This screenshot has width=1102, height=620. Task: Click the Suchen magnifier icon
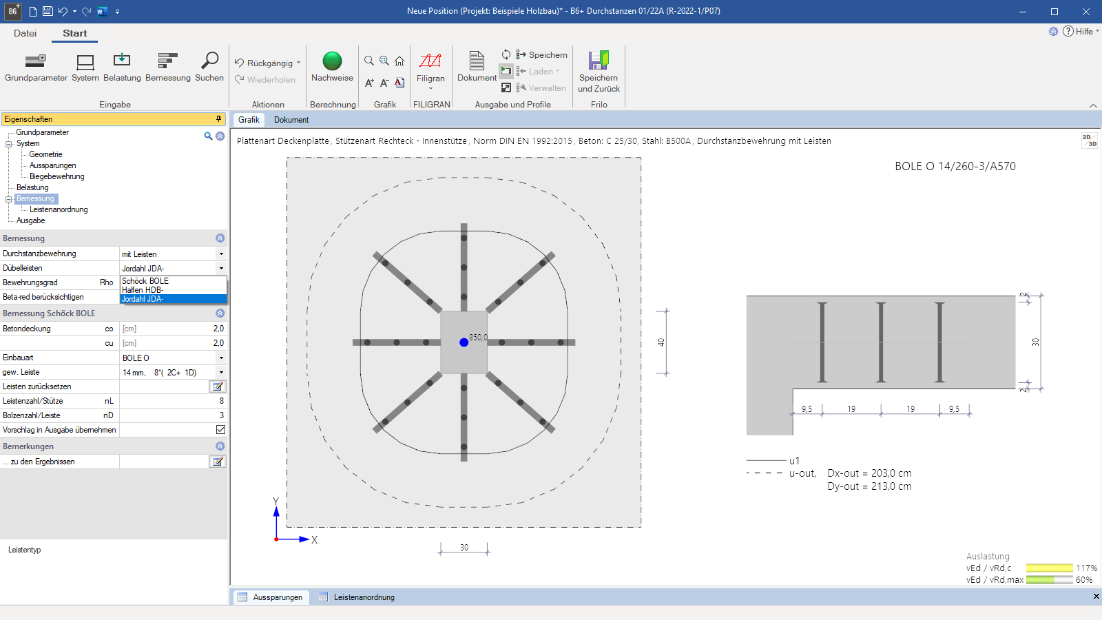[209, 68]
